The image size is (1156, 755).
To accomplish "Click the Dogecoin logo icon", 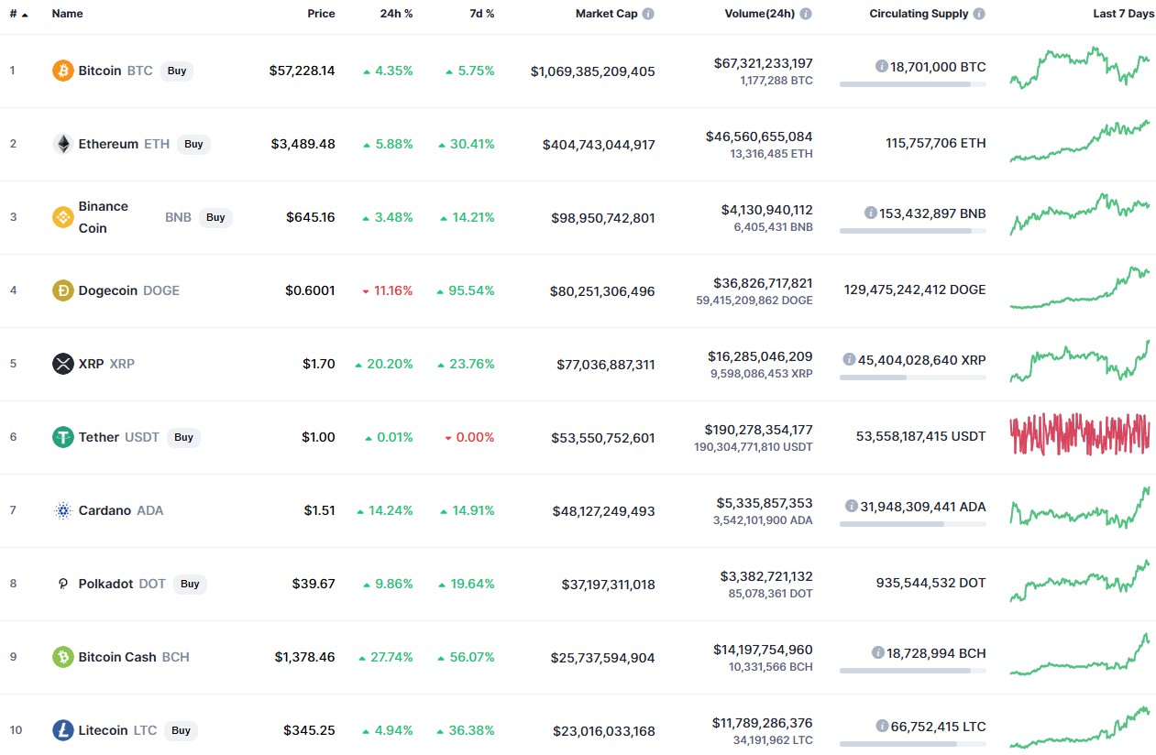I will pos(62,290).
